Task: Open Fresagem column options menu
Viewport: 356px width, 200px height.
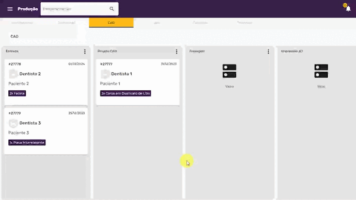Action: pos(268,52)
